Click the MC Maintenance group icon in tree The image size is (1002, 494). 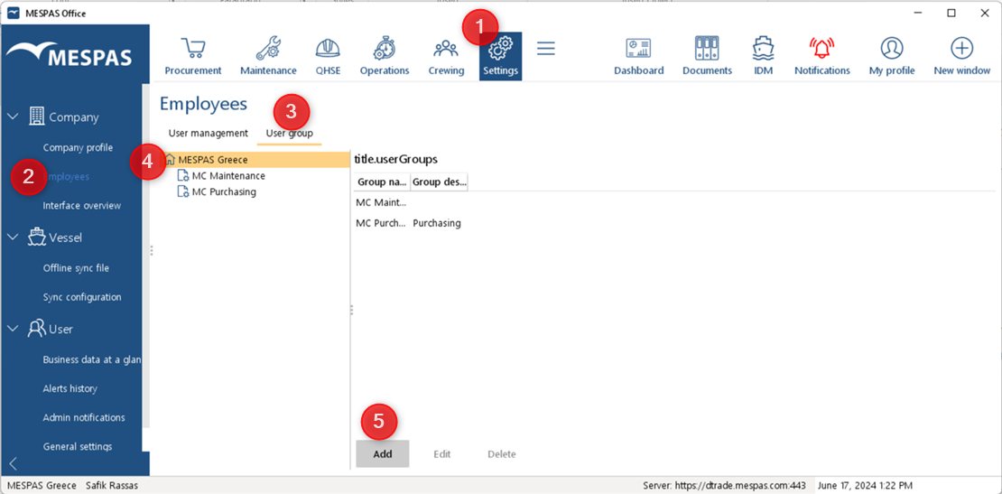point(182,176)
